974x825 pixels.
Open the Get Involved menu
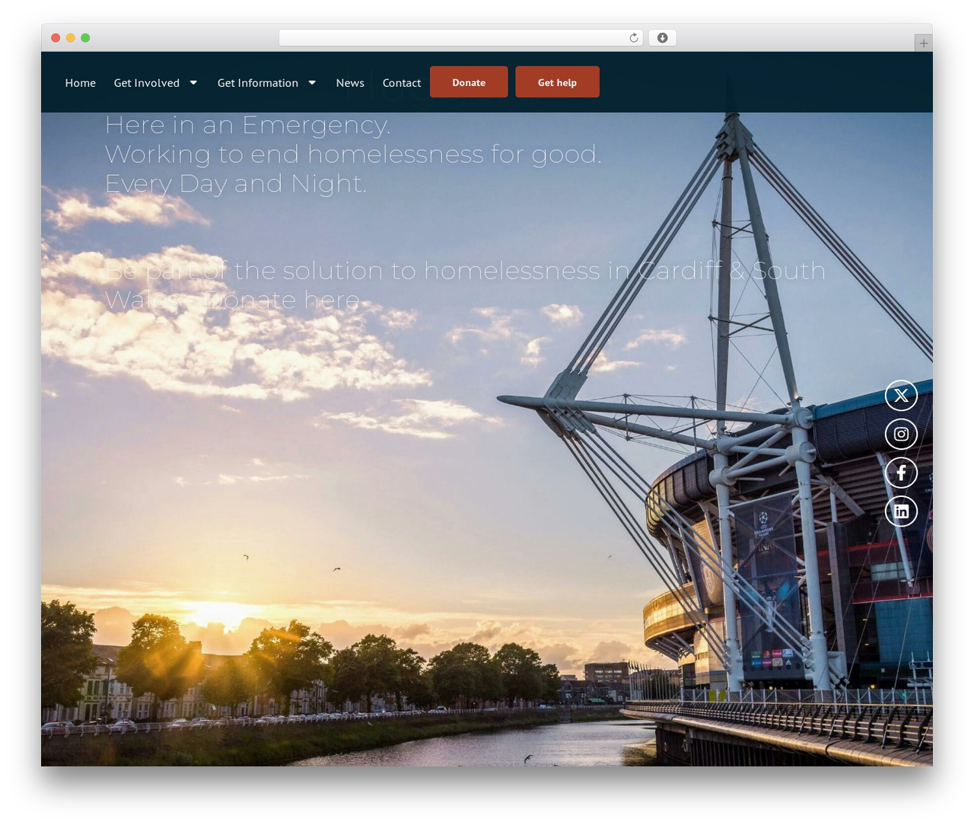click(147, 83)
